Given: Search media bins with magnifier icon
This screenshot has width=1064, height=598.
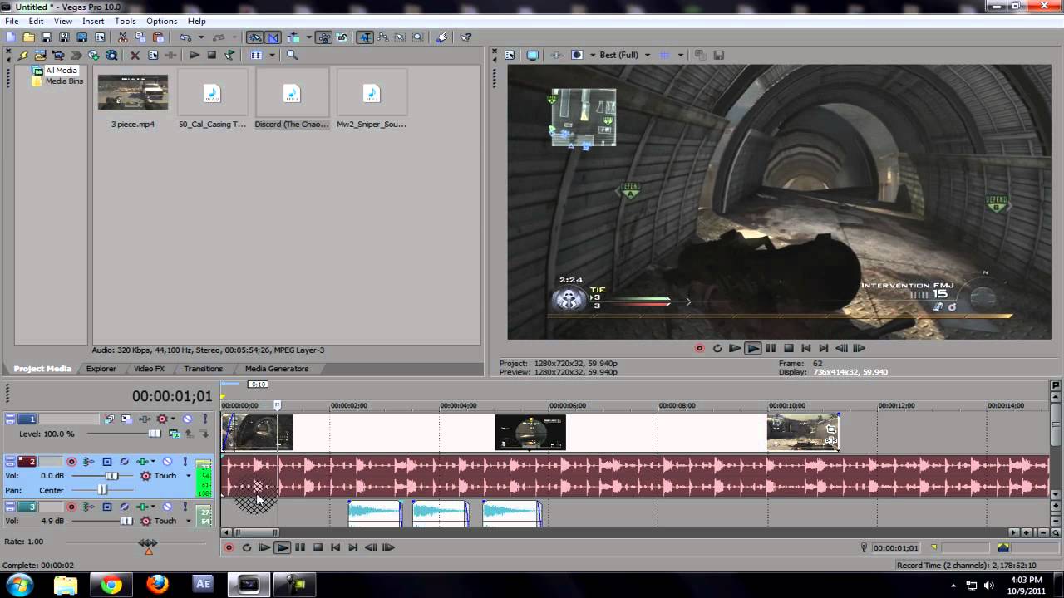Looking at the screenshot, I should [292, 56].
